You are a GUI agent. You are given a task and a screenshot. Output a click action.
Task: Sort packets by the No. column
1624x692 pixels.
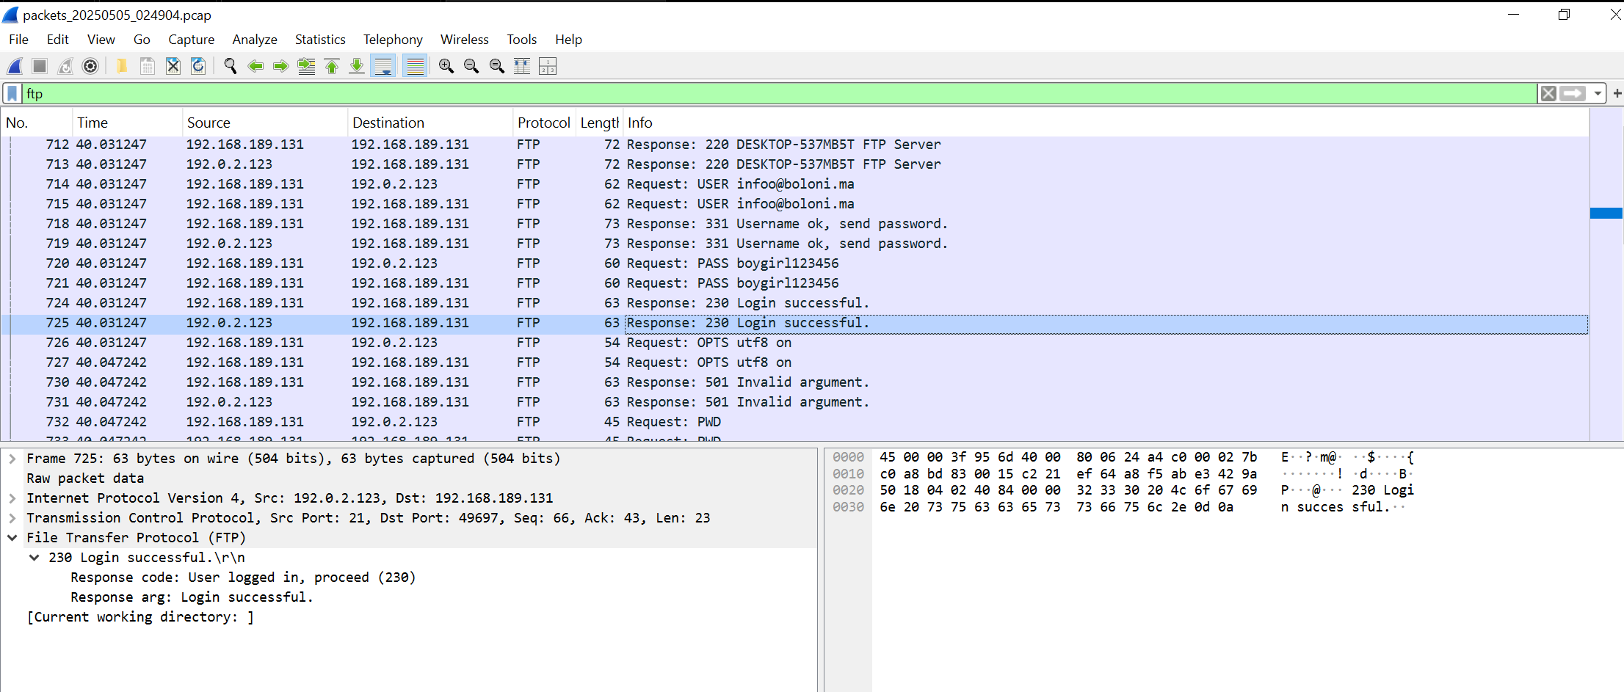(x=37, y=123)
